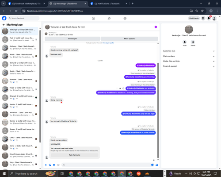Viewport: 221px width, 177px height.
Task: Open the account avatar menu at top right
Action: click(x=214, y=18)
